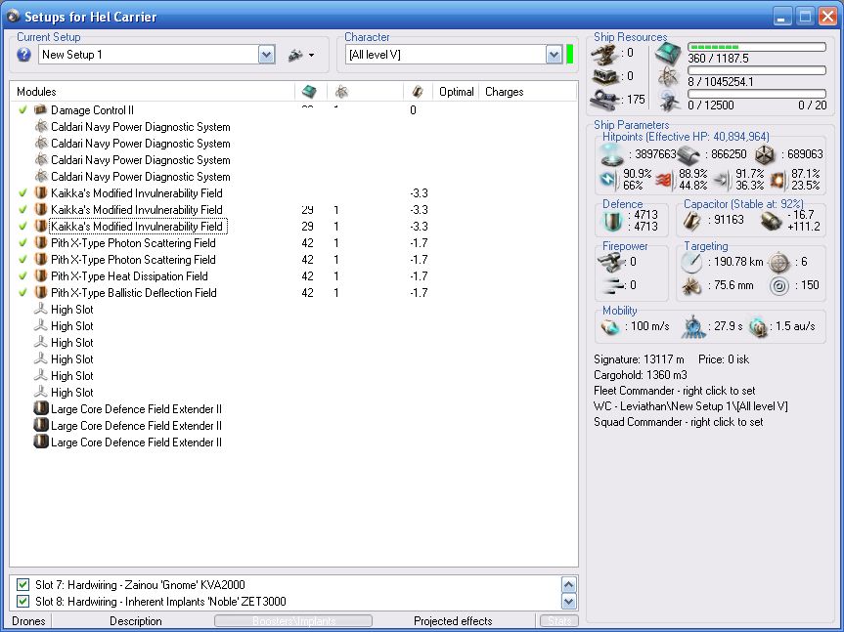Click Squad Commander - right click to set

pyautogui.click(x=678, y=422)
